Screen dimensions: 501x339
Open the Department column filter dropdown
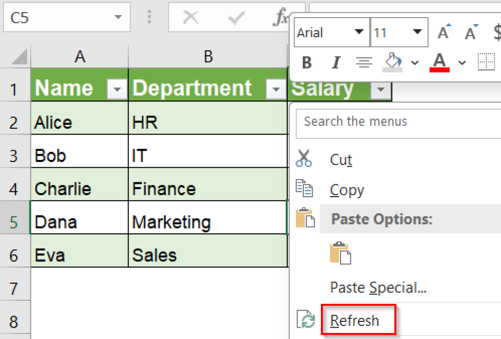coord(276,90)
